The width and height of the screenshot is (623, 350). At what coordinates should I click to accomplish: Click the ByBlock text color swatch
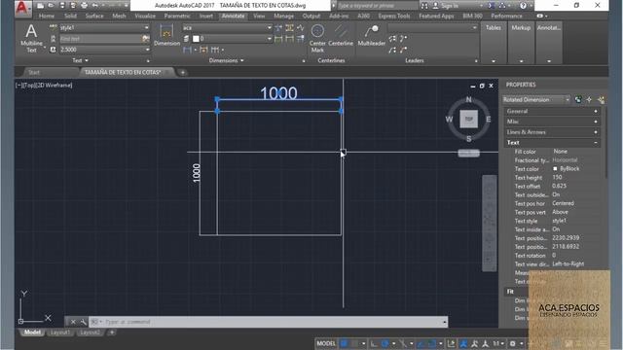pos(555,168)
